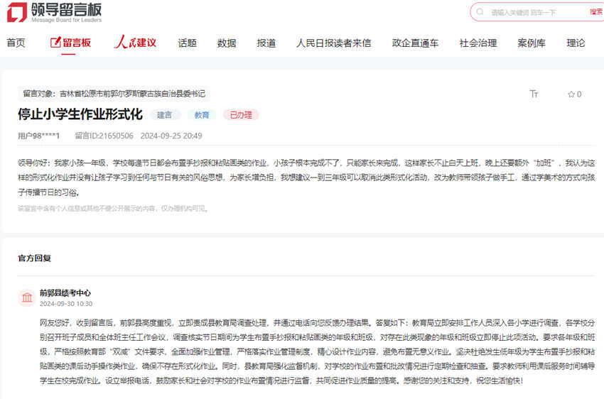604x399 pixels.
Task: Click the 已办理 status tag
Action: 241,114
